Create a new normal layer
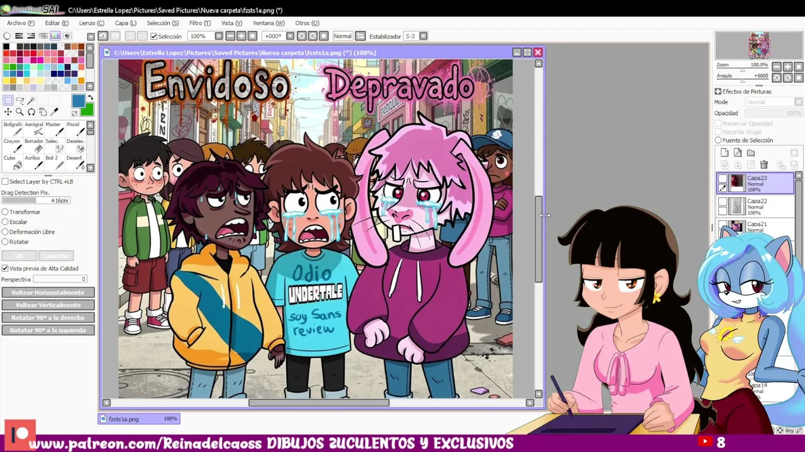This screenshot has width=805, height=452. [x=724, y=153]
